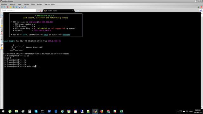Open the Sessions sidebar tab
Image resolution: width=203 pixels, height=114 pixels.
(x=2, y=22)
